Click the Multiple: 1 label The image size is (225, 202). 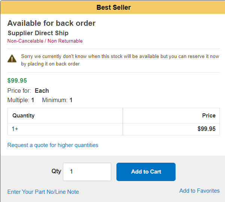21,100
